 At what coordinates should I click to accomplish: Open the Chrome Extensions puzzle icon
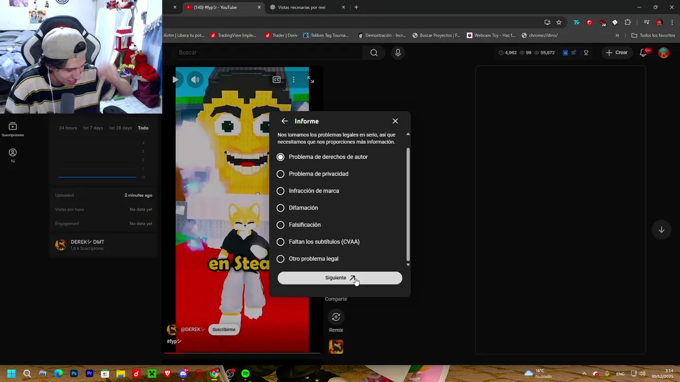pos(628,22)
